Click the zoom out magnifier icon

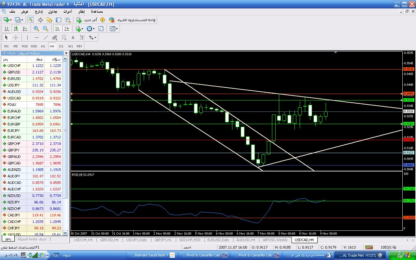pos(45,29)
